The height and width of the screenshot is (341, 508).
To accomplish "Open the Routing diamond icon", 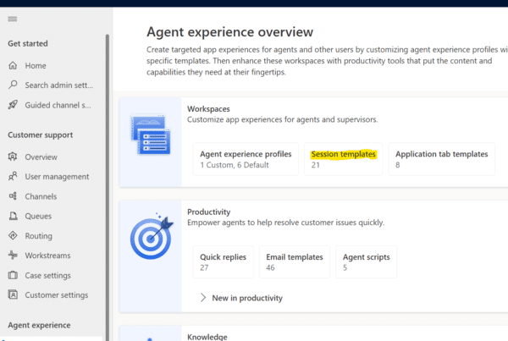I will coord(13,236).
